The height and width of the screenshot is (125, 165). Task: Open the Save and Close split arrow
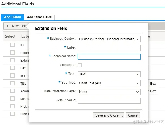pos(122,116)
